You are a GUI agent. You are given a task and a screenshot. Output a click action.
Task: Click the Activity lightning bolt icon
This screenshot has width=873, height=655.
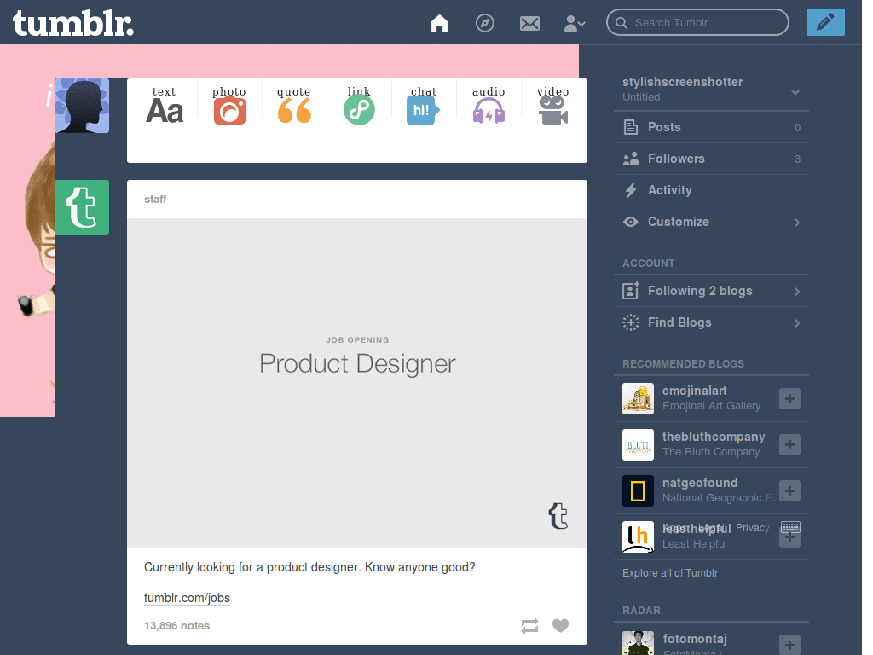click(631, 190)
